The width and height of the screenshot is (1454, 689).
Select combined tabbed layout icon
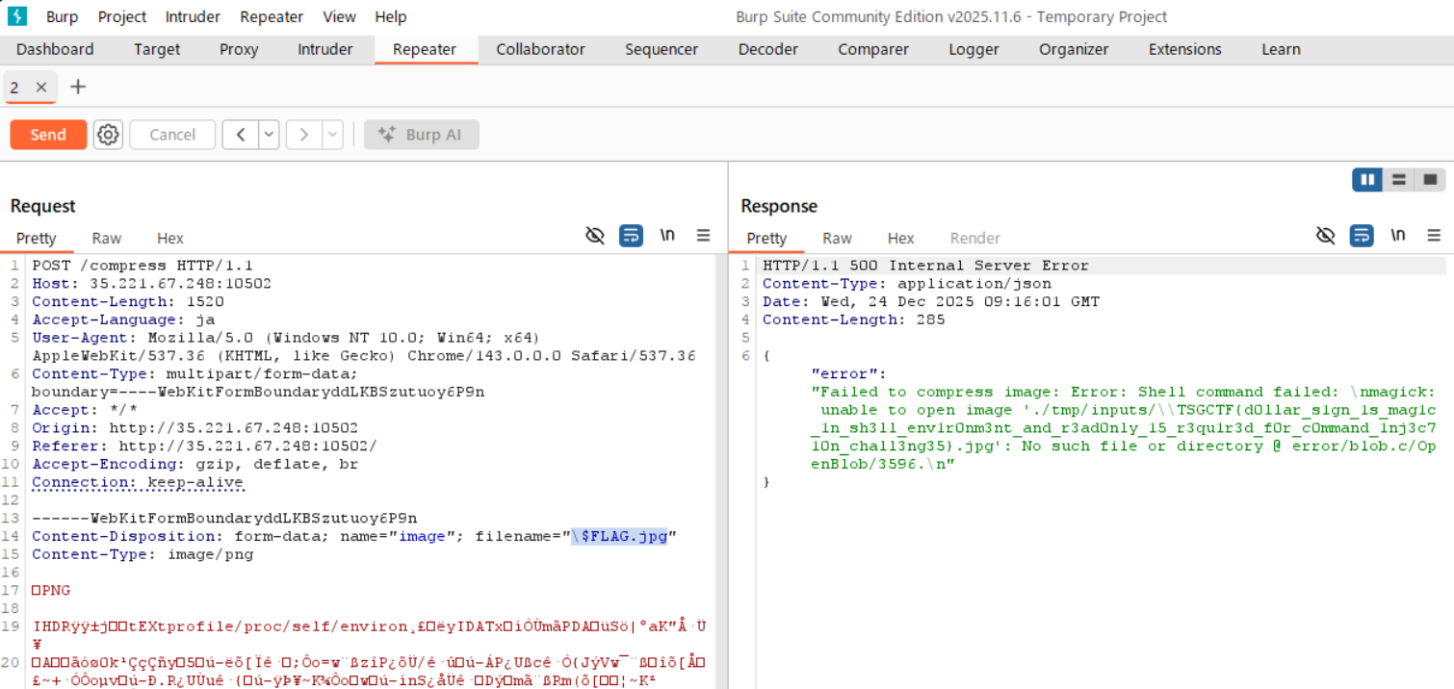[1430, 180]
